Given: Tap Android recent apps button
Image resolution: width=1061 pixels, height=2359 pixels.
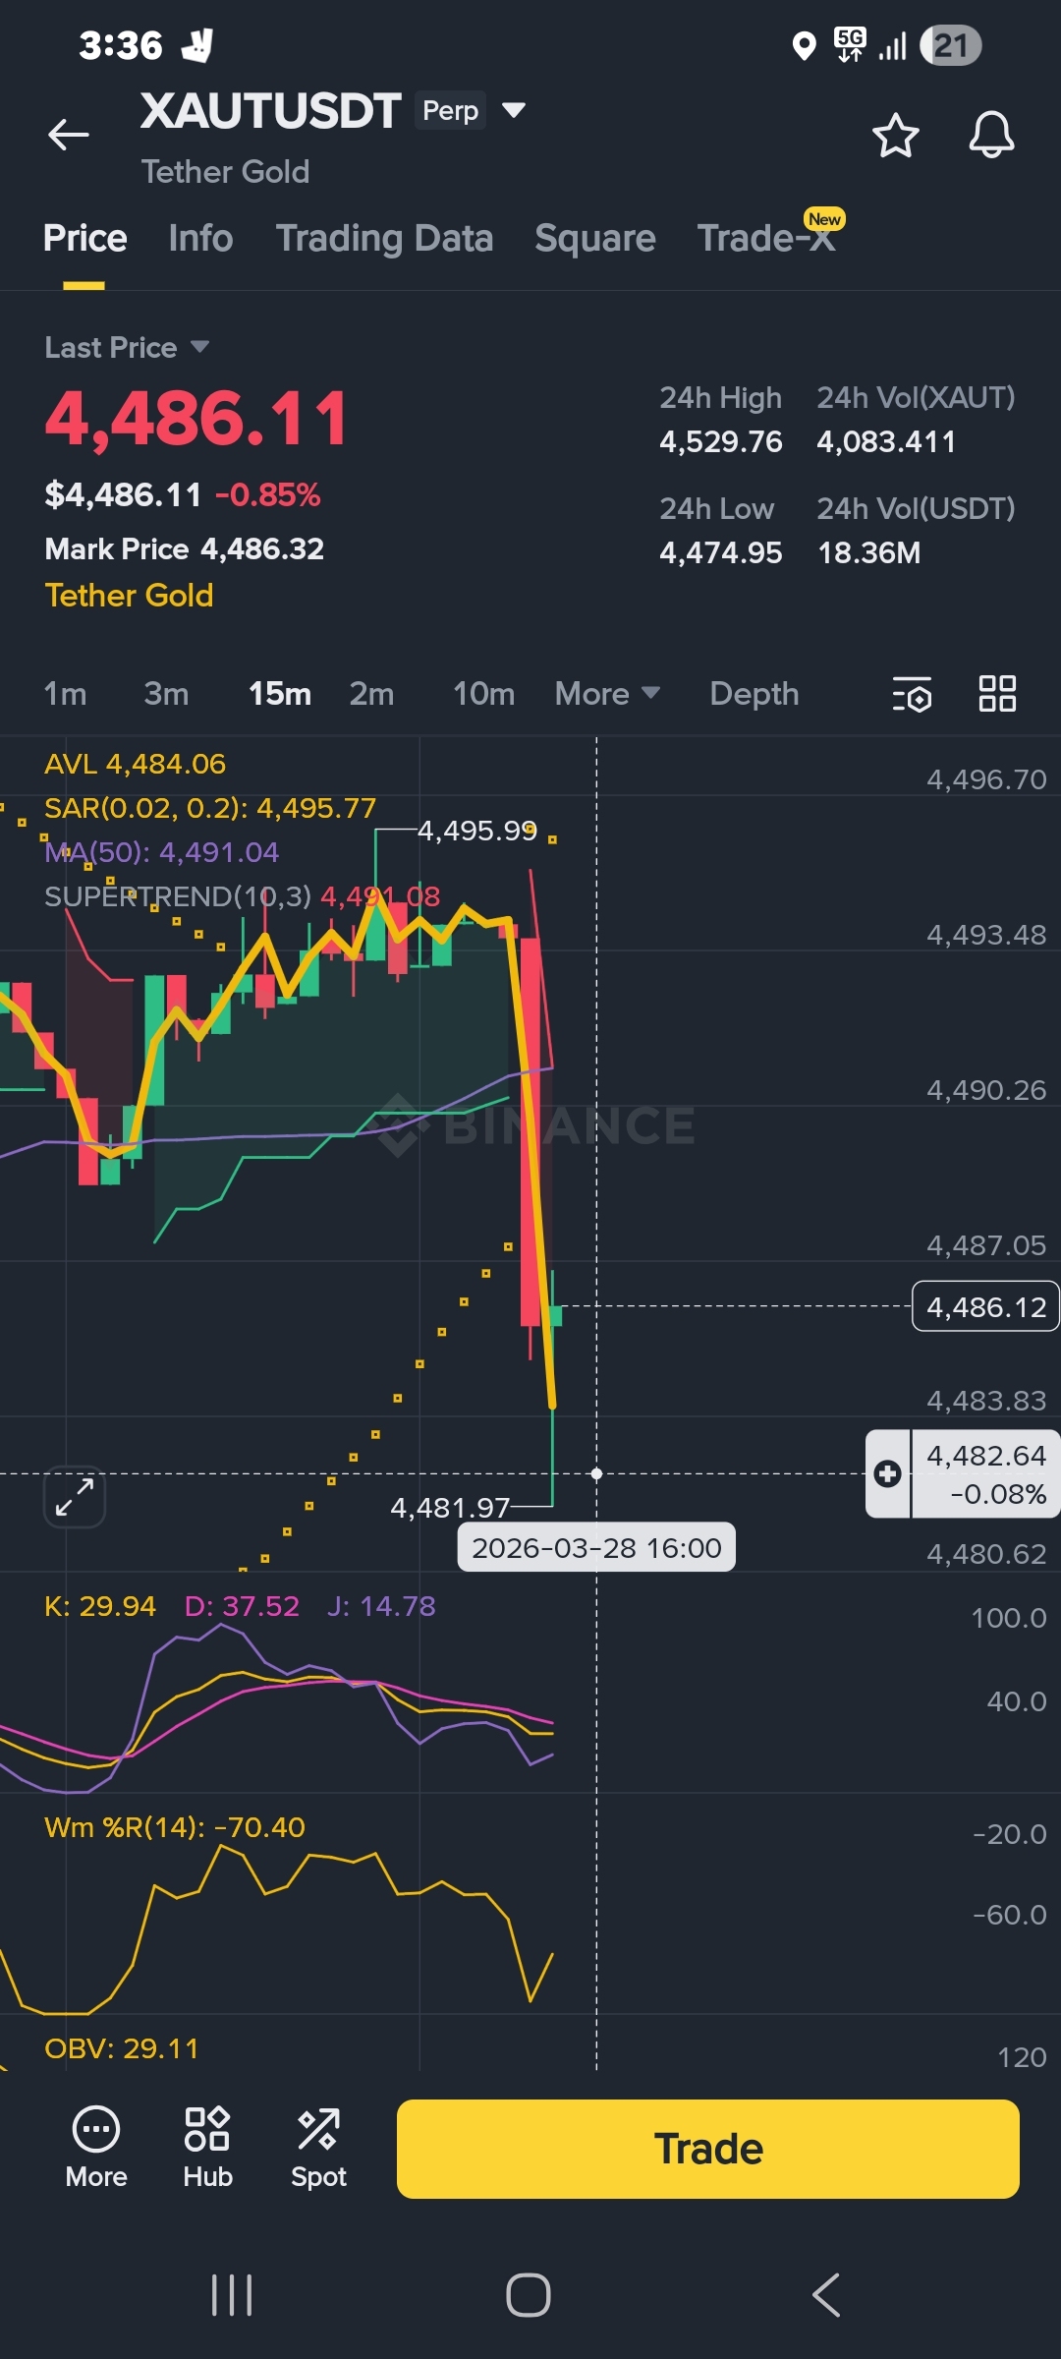Looking at the screenshot, I should (x=232, y=2295).
